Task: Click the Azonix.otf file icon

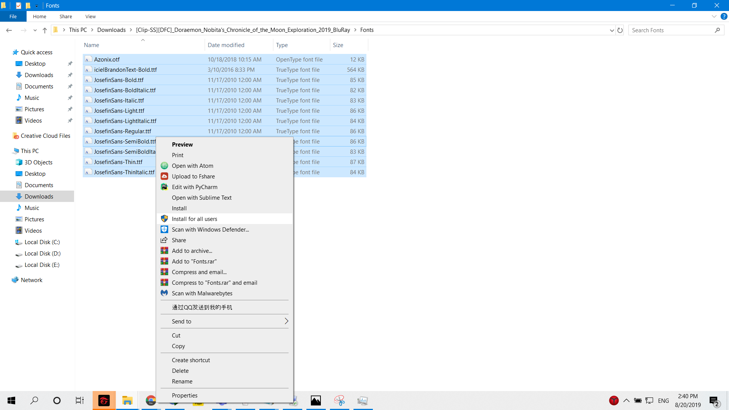Action: click(88, 60)
